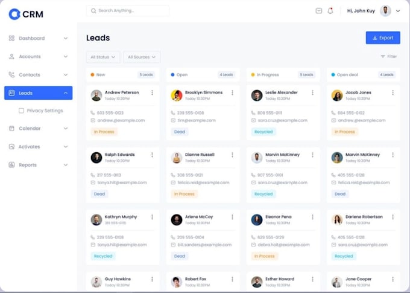Screen dimensions: 410x293
Task: Open the mail inbox icon in header
Action: click(319, 11)
